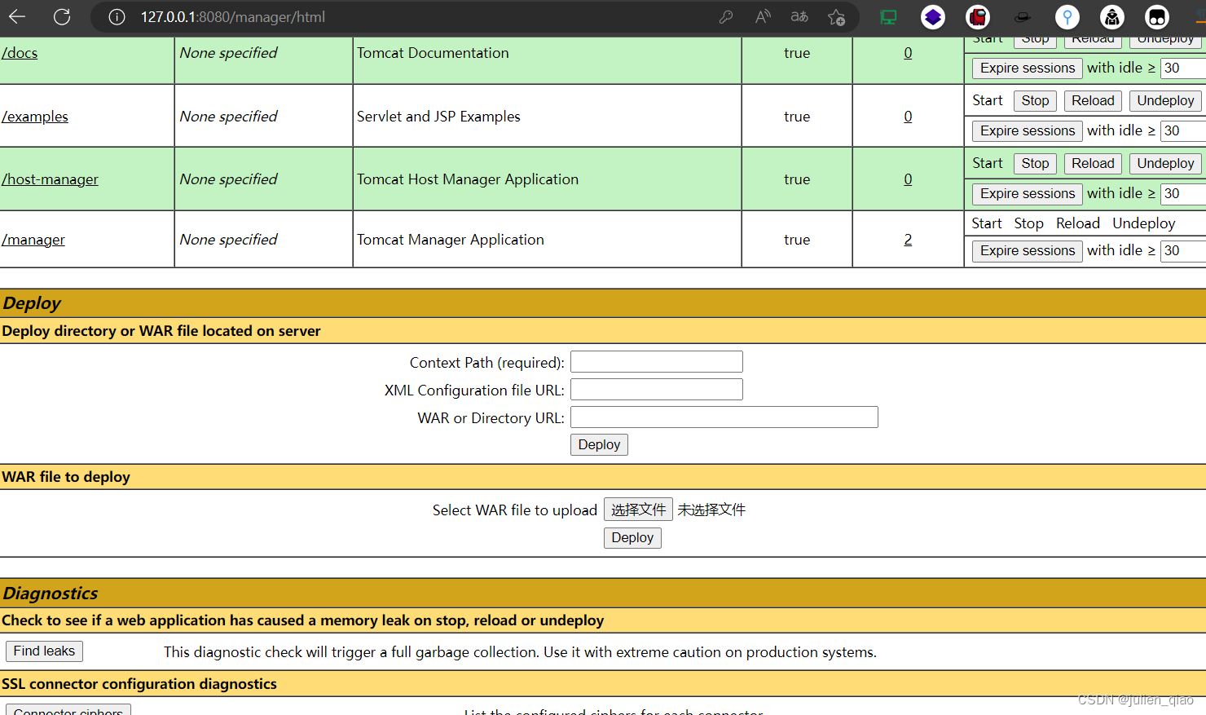Image resolution: width=1206 pixels, height=715 pixels.
Task: Click idle minutes field for /examples
Action: (1183, 130)
